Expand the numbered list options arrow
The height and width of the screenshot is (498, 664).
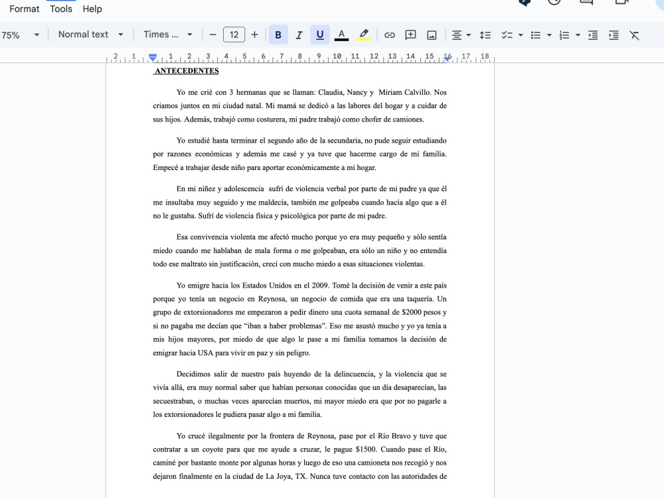(x=578, y=35)
